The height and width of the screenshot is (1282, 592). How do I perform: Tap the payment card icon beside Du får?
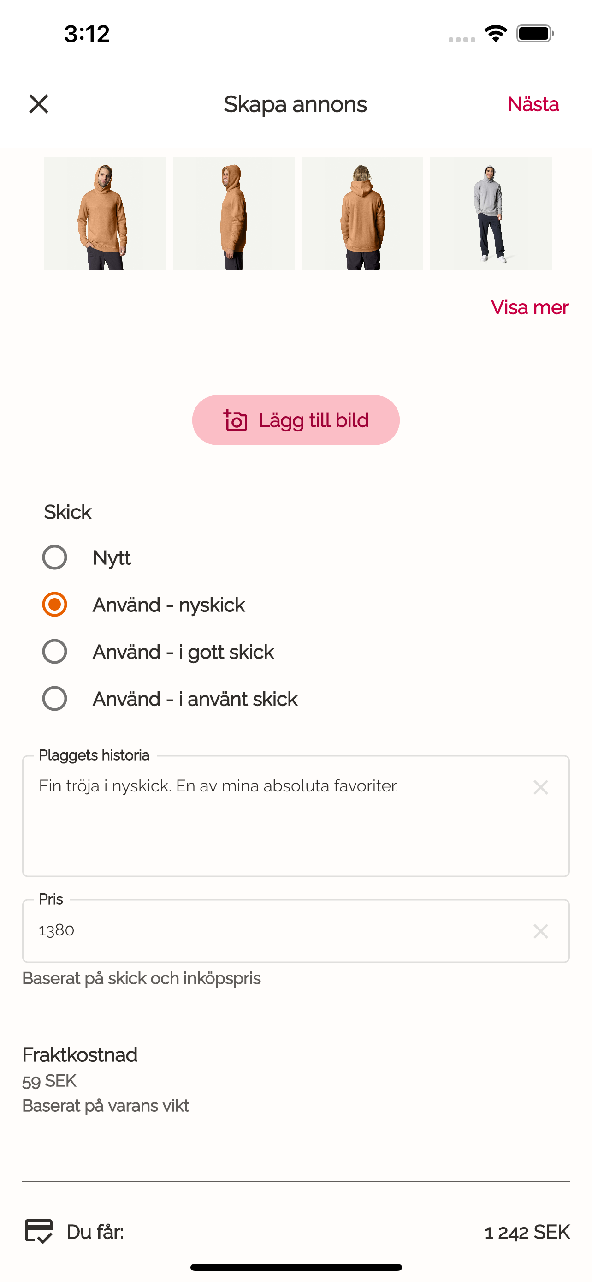[x=39, y=1232]
